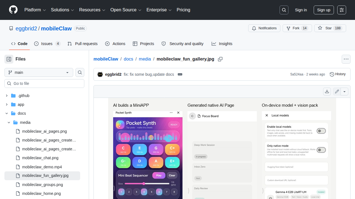Open the eggbrid2 avatar on the commit

(100, 74)
